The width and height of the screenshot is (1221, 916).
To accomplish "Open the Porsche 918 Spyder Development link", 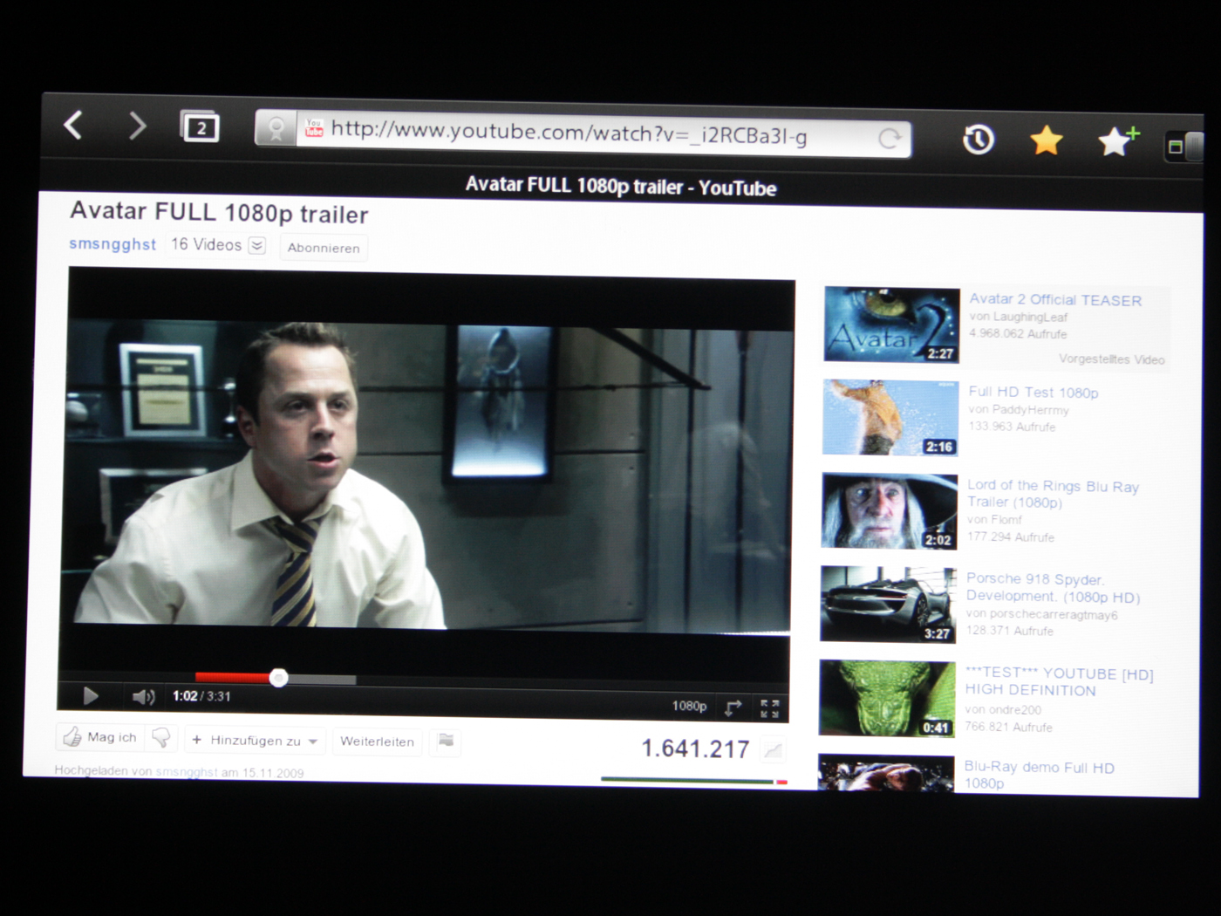I will pyautogui.click(x=1053, y=587).
